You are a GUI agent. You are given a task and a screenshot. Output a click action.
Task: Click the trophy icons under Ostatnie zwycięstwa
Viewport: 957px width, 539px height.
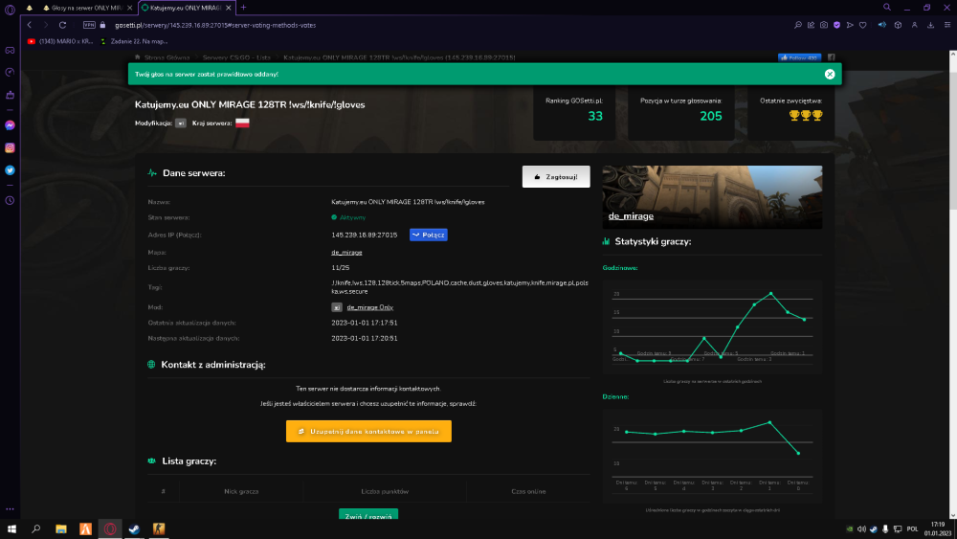806,116
